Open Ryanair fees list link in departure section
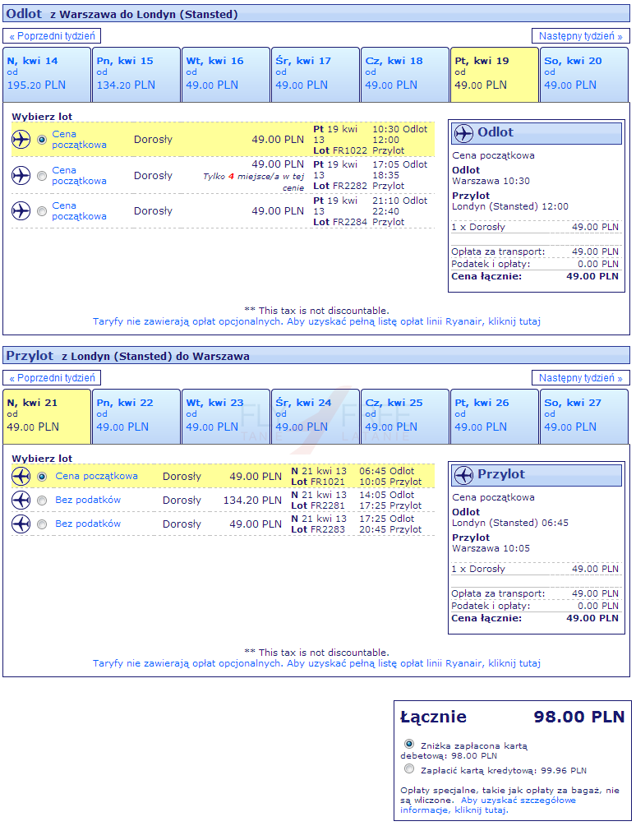636x826 pixels. (316, 321)
